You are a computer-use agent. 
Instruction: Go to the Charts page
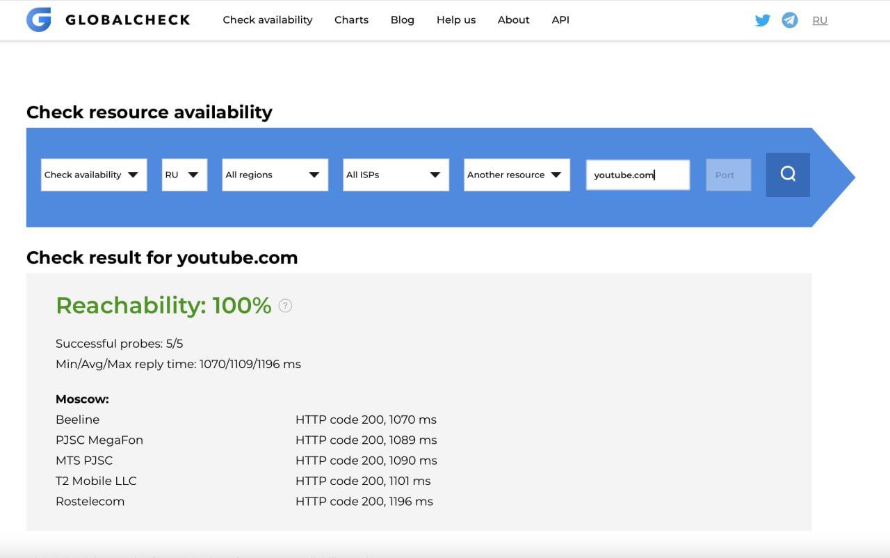(x=351, y=20)
